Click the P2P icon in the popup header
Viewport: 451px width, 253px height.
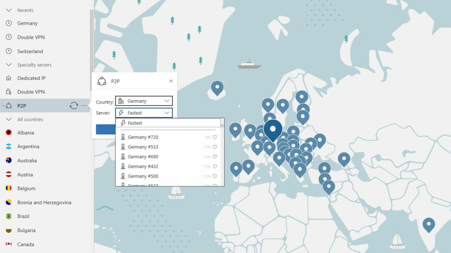(101, 81)
